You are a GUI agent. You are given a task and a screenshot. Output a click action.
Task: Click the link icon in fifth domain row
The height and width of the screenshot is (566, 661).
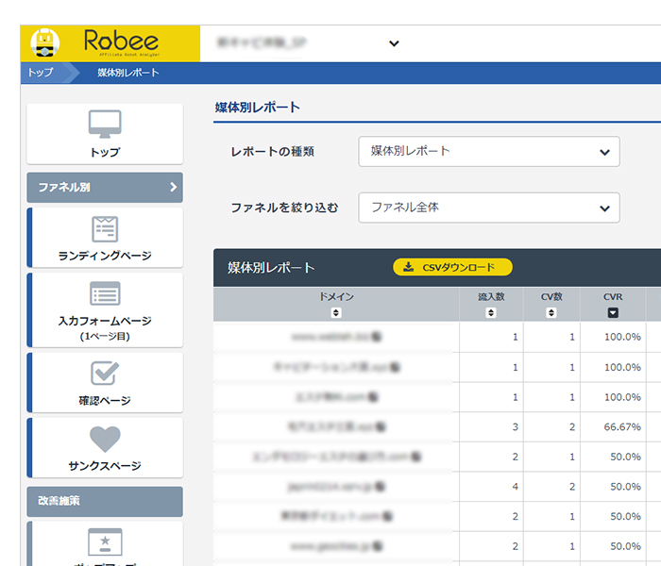point(416,457)
